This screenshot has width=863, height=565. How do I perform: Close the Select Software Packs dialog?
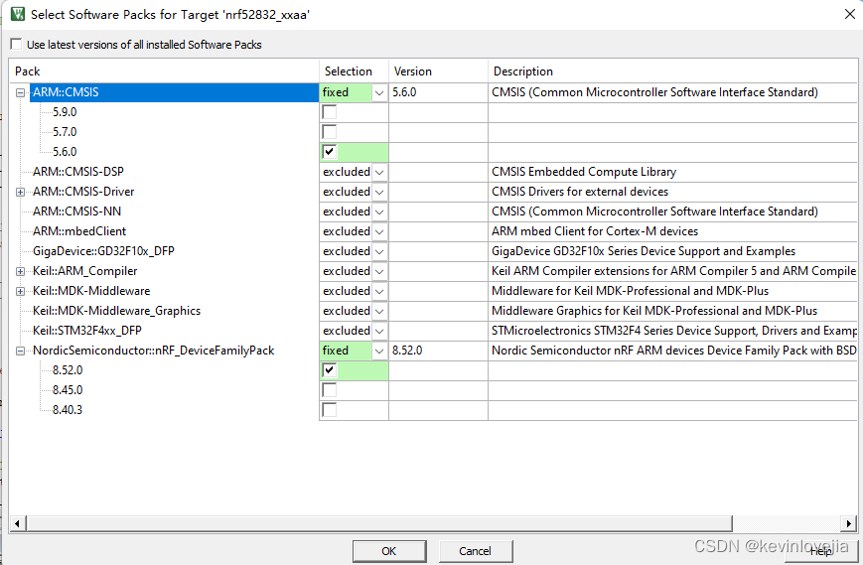(850, 14)
